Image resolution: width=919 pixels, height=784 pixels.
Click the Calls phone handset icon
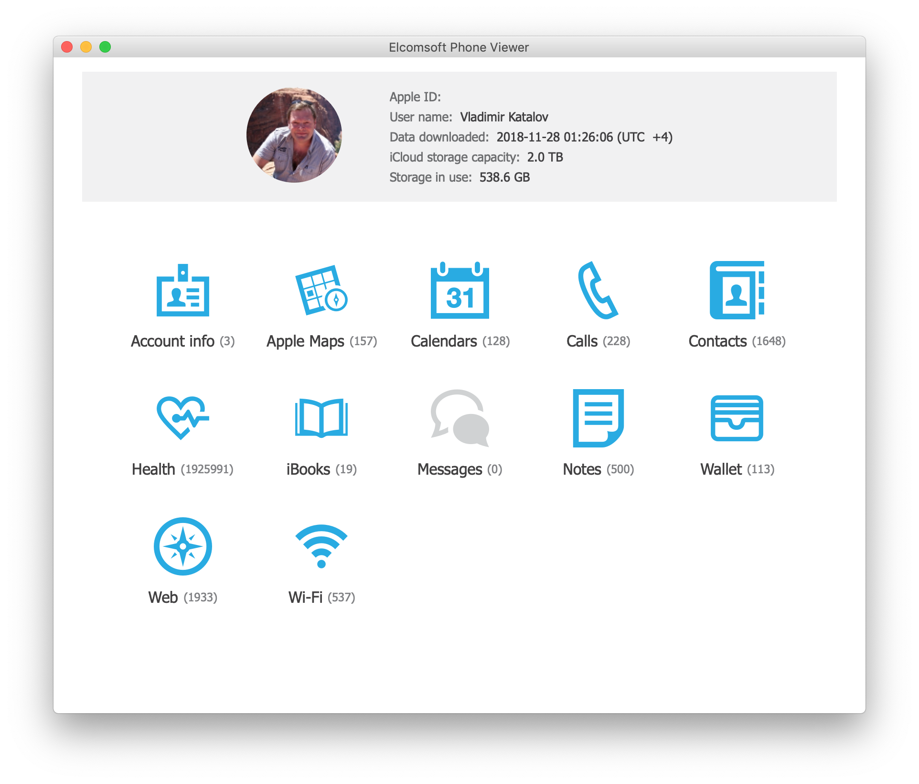598,290
